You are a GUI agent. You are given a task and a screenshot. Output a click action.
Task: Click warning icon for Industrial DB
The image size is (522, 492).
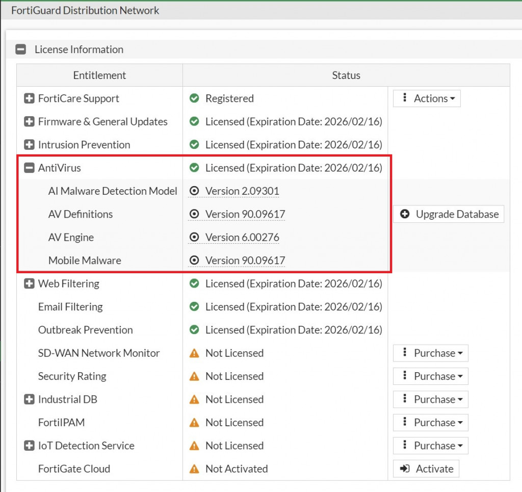pyautogui.click(x=194, y=399)
